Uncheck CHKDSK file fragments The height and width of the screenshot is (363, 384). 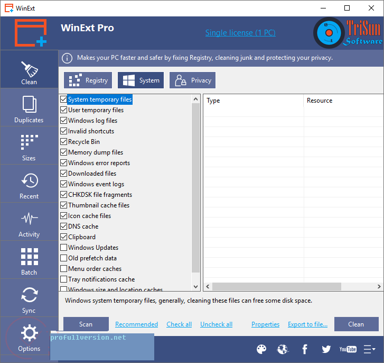(64, 195)
